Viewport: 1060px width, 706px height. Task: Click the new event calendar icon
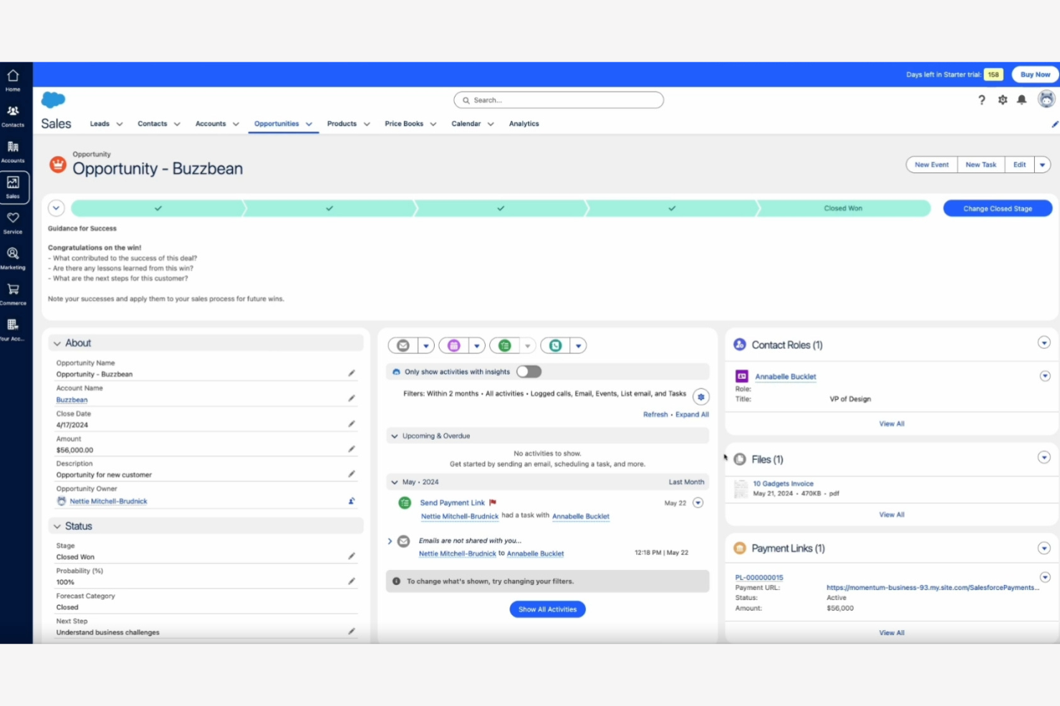click(454, 345)
